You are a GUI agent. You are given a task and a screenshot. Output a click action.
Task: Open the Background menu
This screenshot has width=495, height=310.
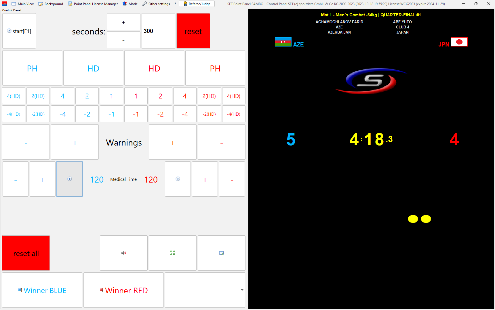[x=51, y=4]
